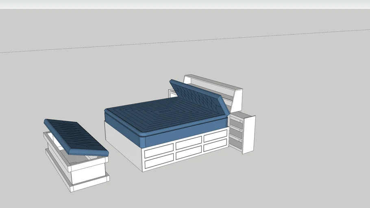Pick the upper-right drawer front on the bed
The height and width of the screenshot is (208, 370).
click(x=215, y=135)
